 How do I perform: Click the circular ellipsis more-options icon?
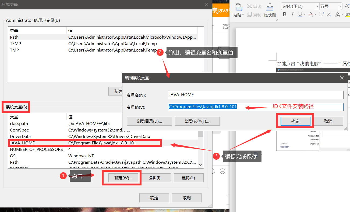point(222,171)
